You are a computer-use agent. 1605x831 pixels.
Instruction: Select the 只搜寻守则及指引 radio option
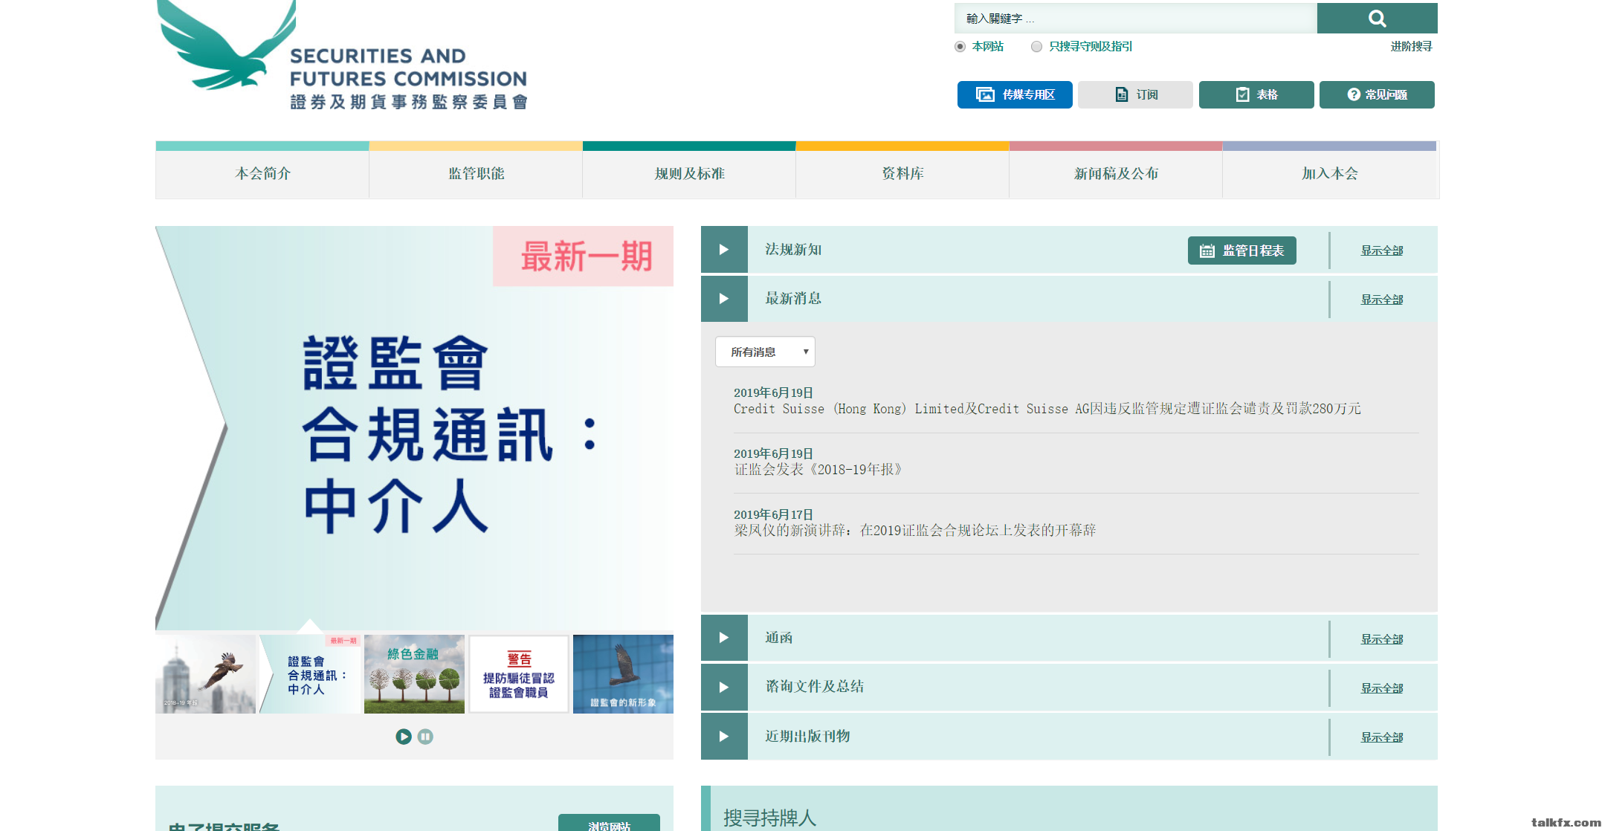[x=1036, y=47]
